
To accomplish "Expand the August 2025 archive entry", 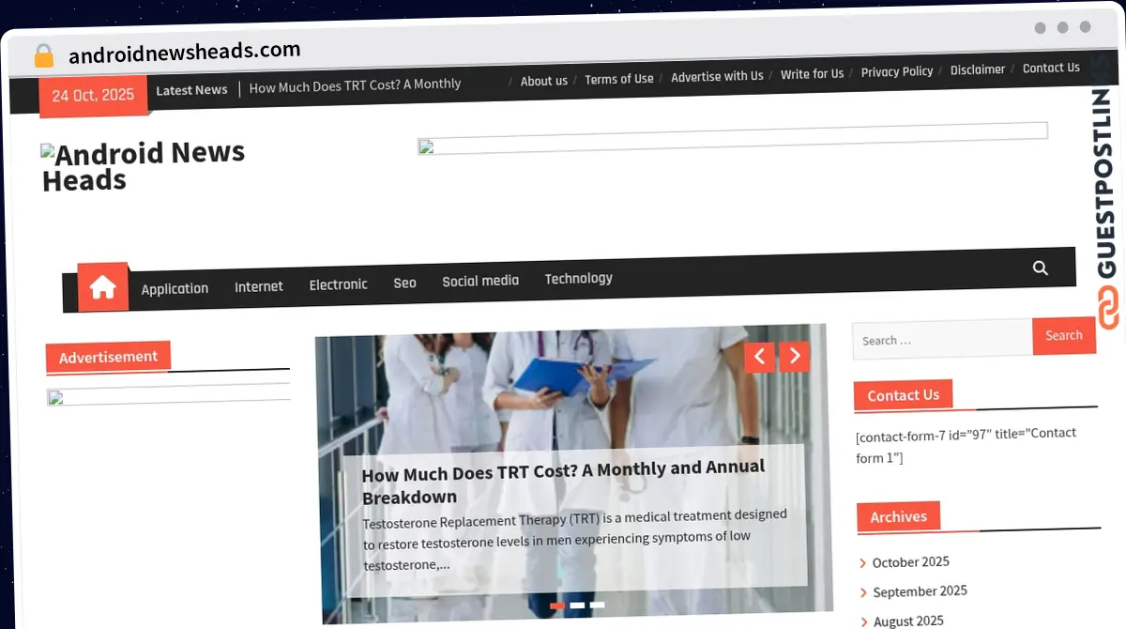I will pyautogui.click(x=907, y=621).
